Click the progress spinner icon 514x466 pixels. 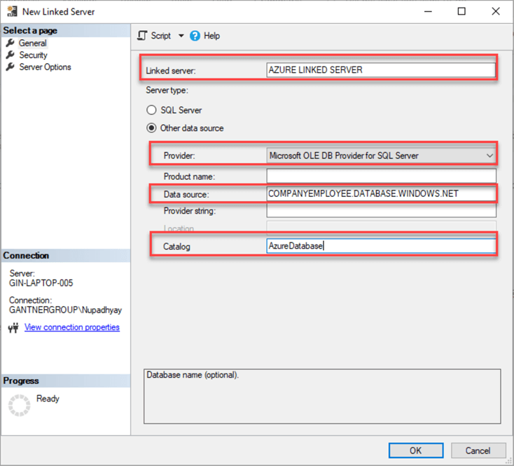pos(20,405)
